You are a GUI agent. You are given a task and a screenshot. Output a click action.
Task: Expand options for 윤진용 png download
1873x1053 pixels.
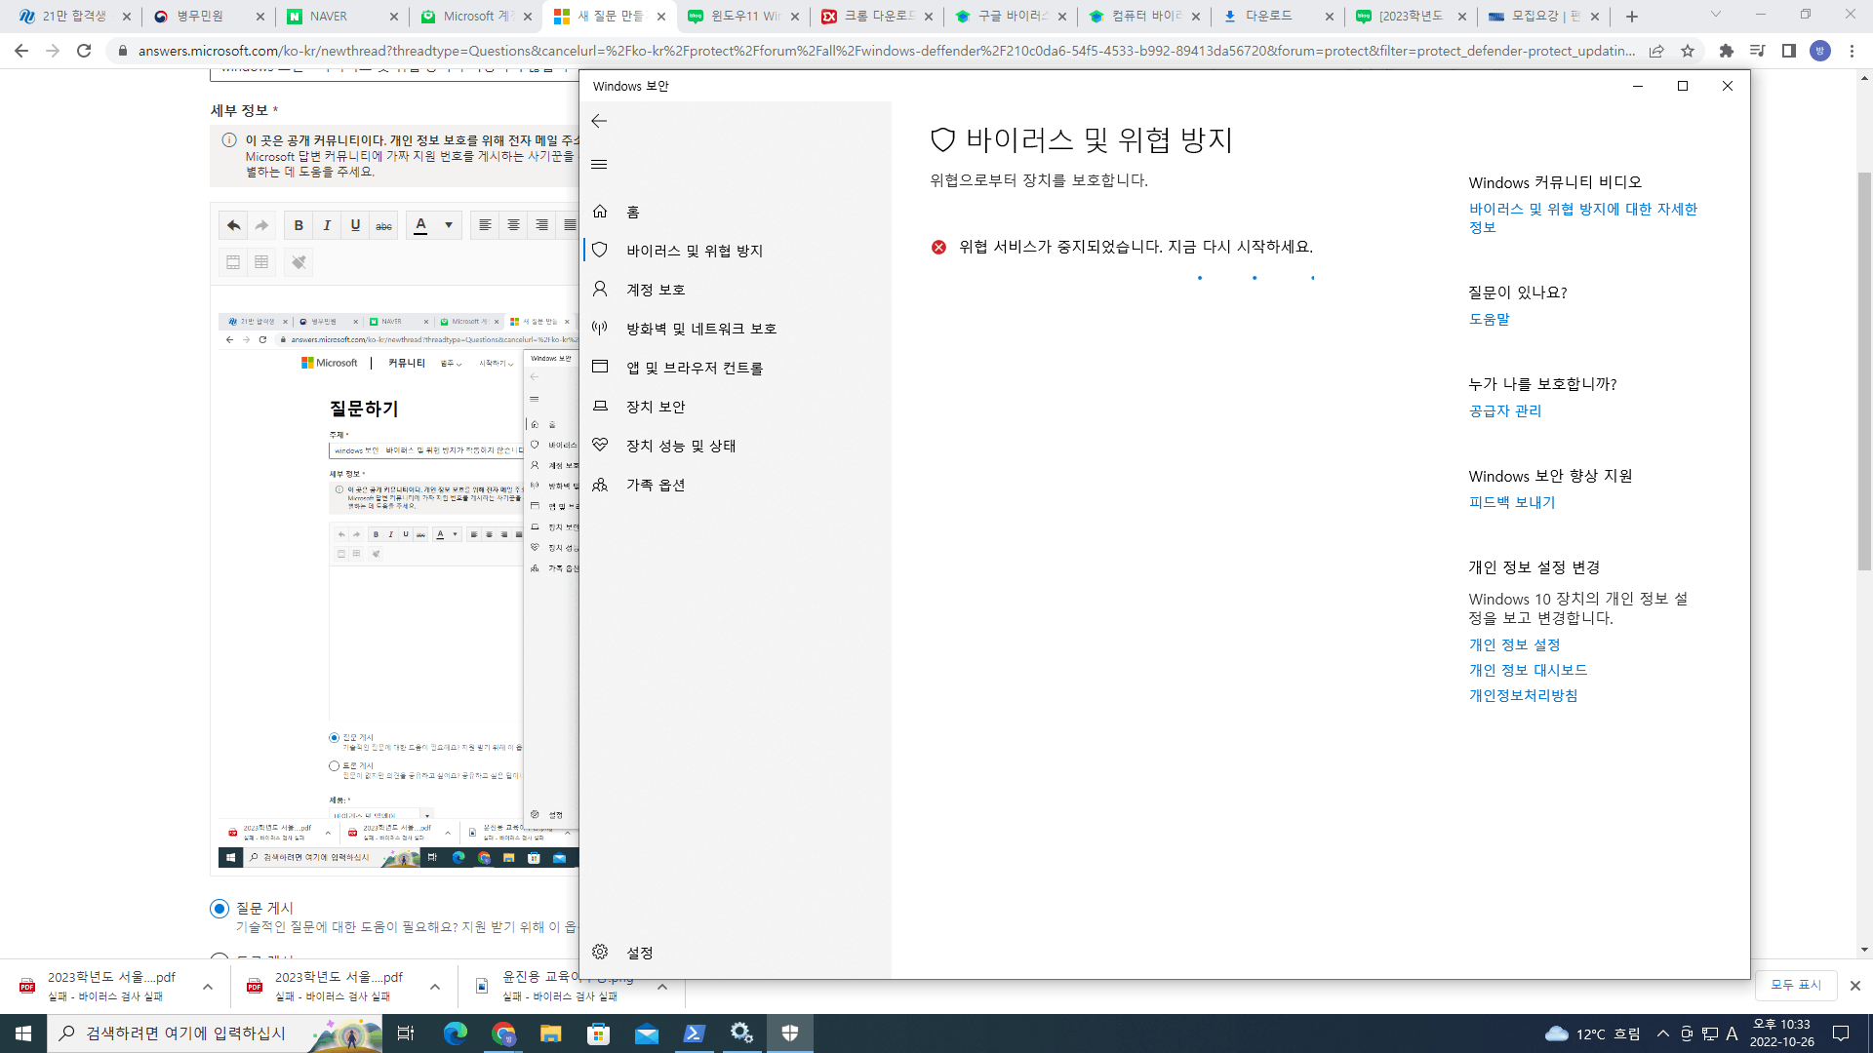tap(662, 987)
